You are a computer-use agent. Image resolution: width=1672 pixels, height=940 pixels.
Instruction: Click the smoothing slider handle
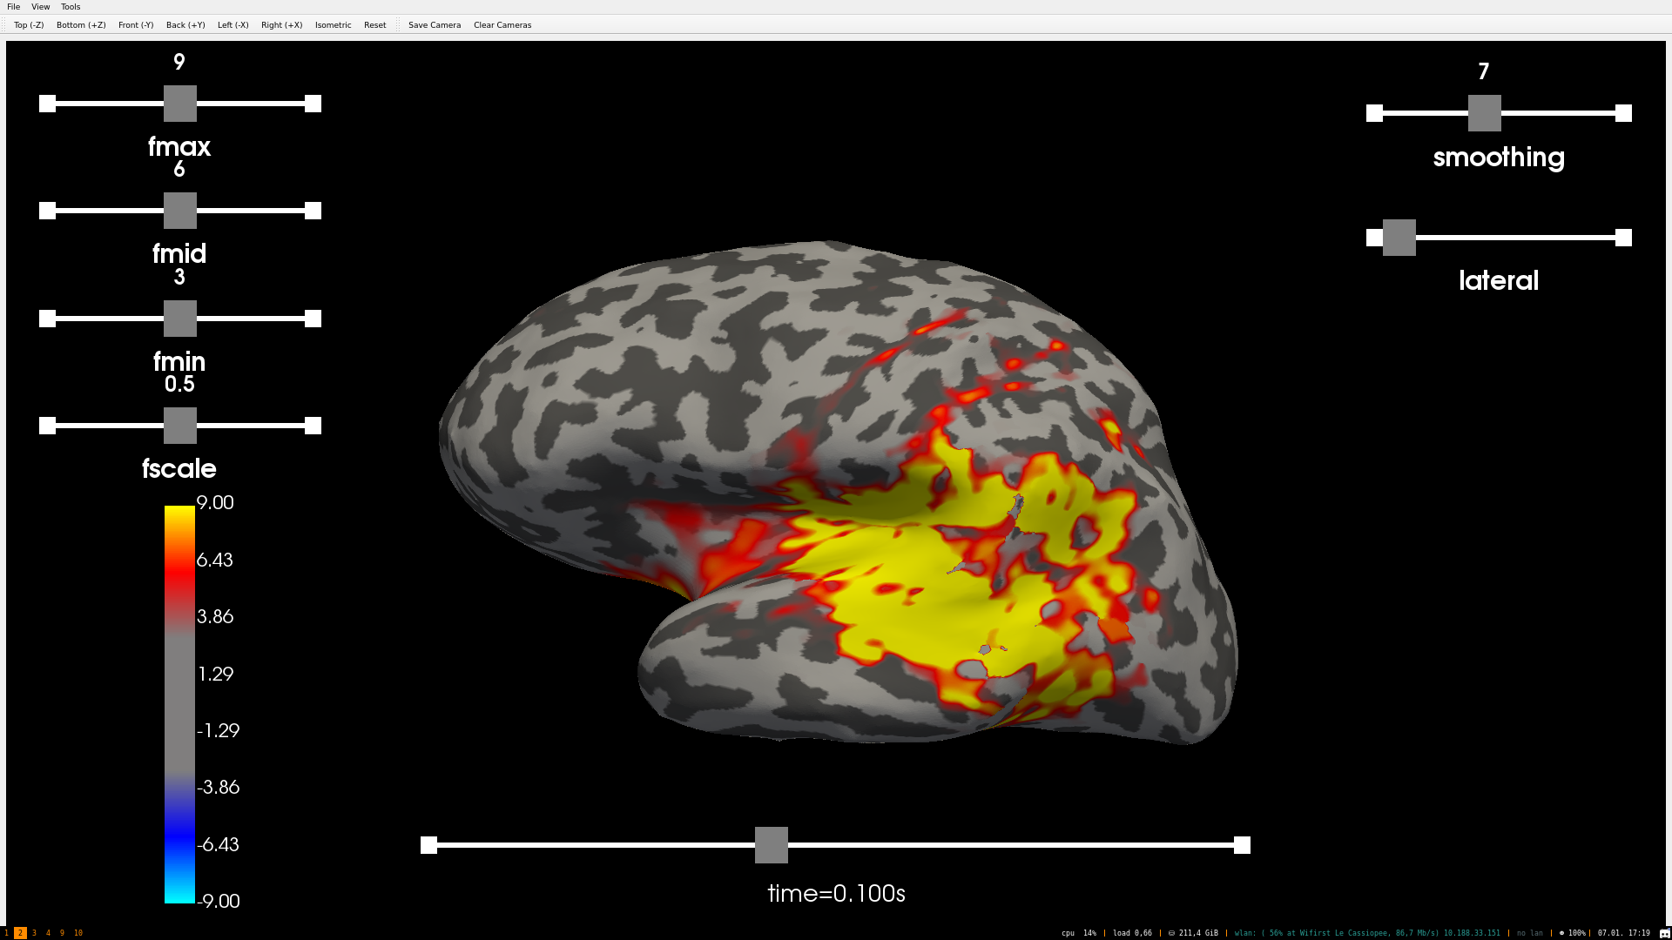click(x=1484, y=113)
